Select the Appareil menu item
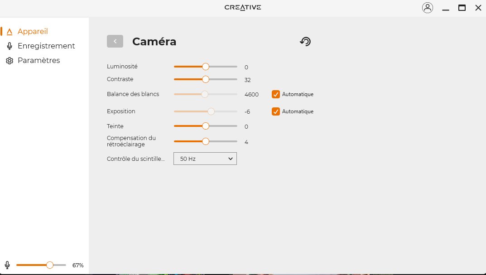 (x=33, y=32)
